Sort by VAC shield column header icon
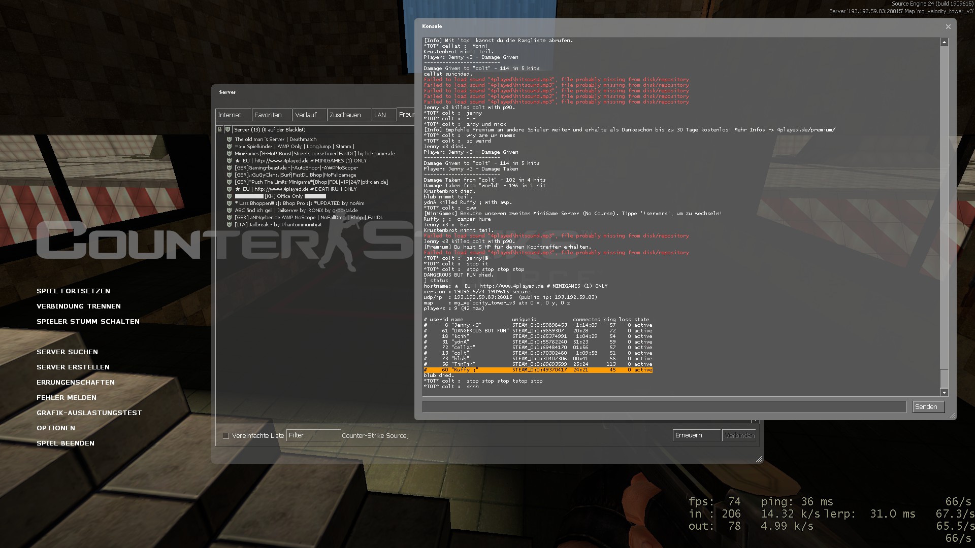The image size is (975, 548). 227,130
